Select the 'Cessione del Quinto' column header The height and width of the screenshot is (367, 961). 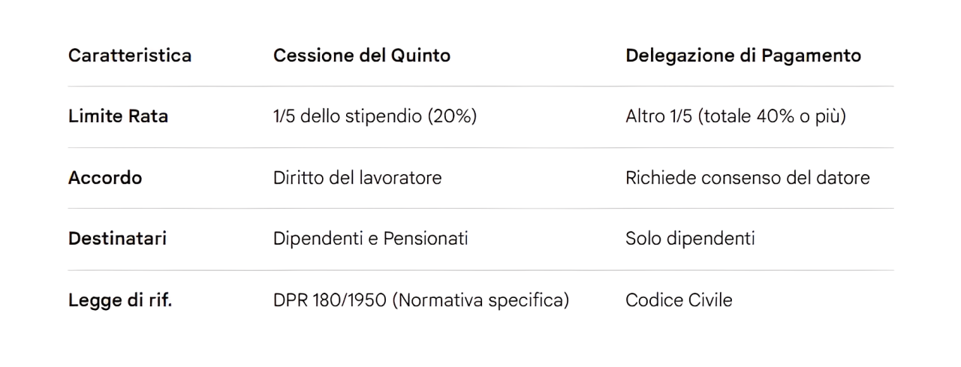click(x=361, y=56)
